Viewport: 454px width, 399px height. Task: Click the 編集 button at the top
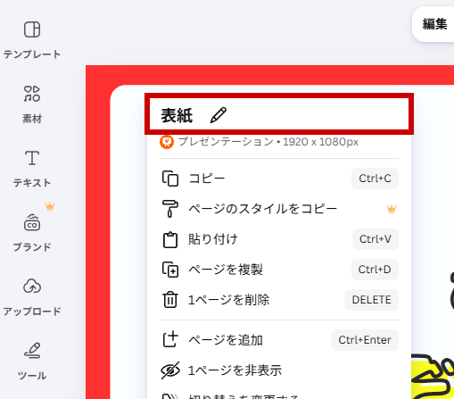pyautogui.click(x=434, y=24)
